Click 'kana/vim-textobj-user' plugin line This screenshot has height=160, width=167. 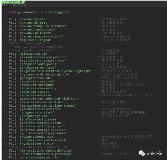click(34, 119)
